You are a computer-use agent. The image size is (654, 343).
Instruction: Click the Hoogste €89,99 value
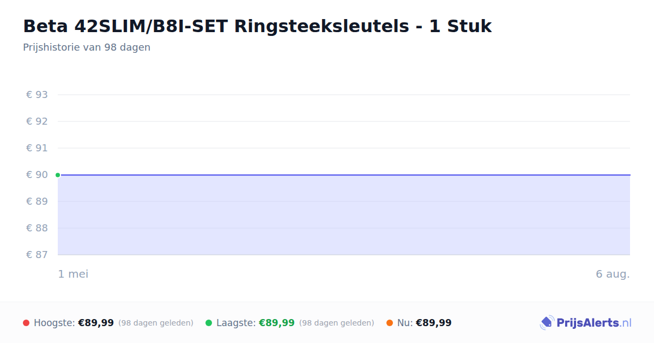coord(96,323)
